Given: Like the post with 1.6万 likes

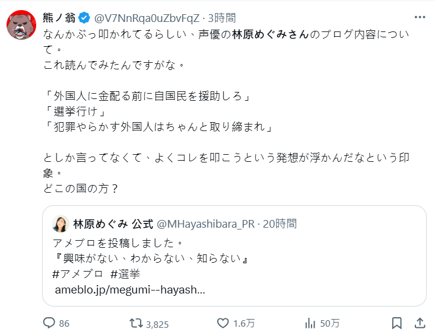Looking at the screenshot, I should (x=223, y=323).
